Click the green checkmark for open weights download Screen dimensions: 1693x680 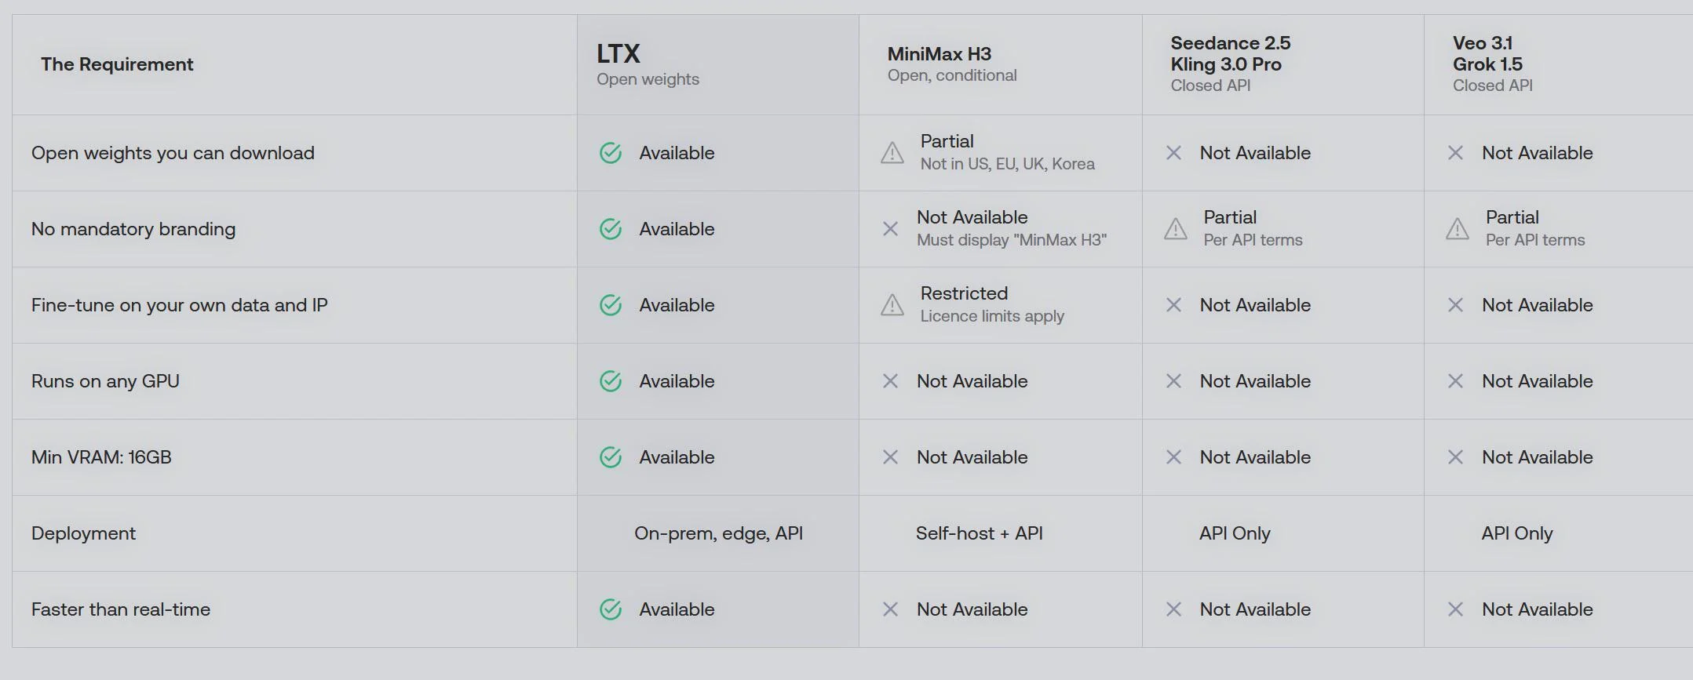(611, 153)
